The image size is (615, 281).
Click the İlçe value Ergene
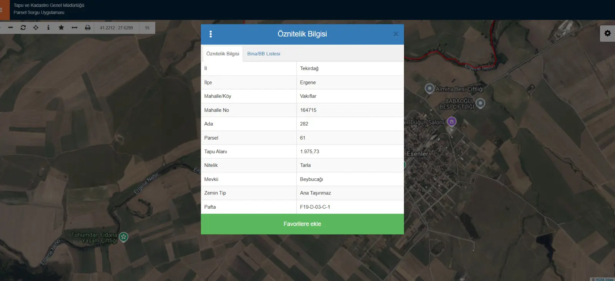pyautogui.click(x=308, y=82)
